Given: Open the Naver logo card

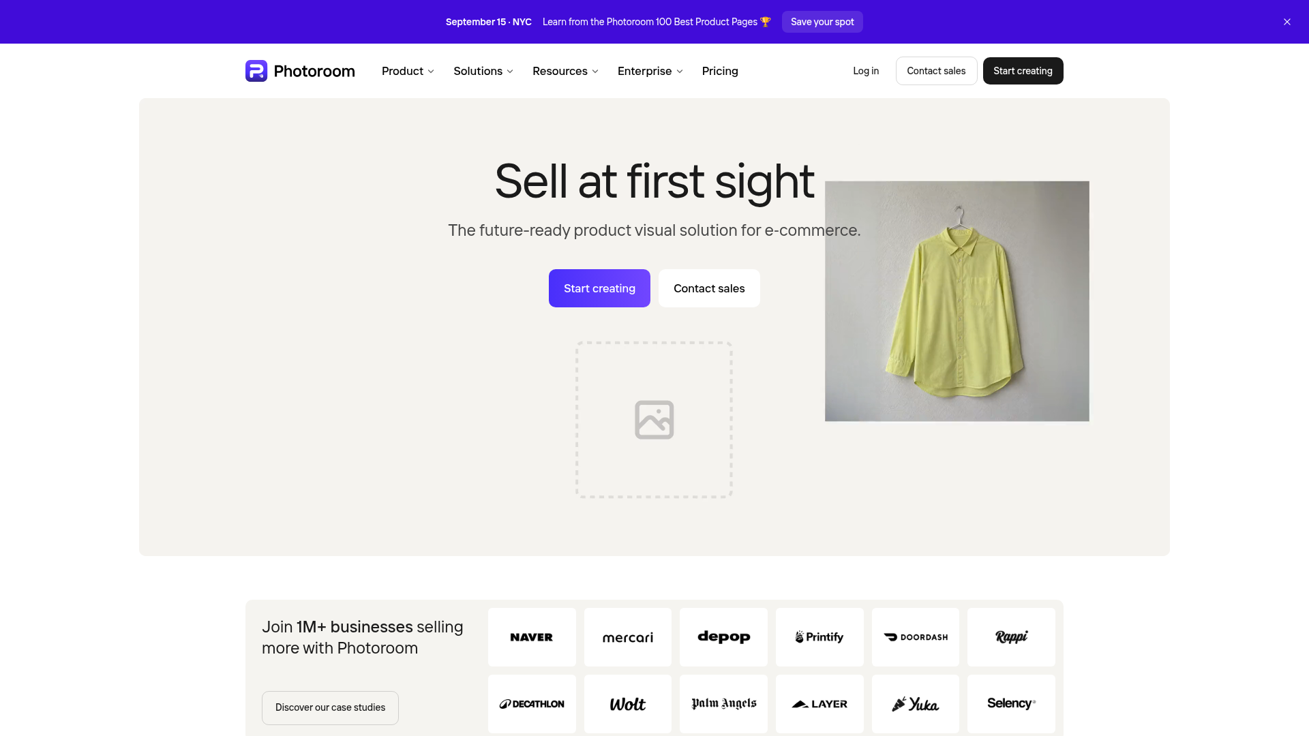Looking at the screenshot, I should point(532,637).
